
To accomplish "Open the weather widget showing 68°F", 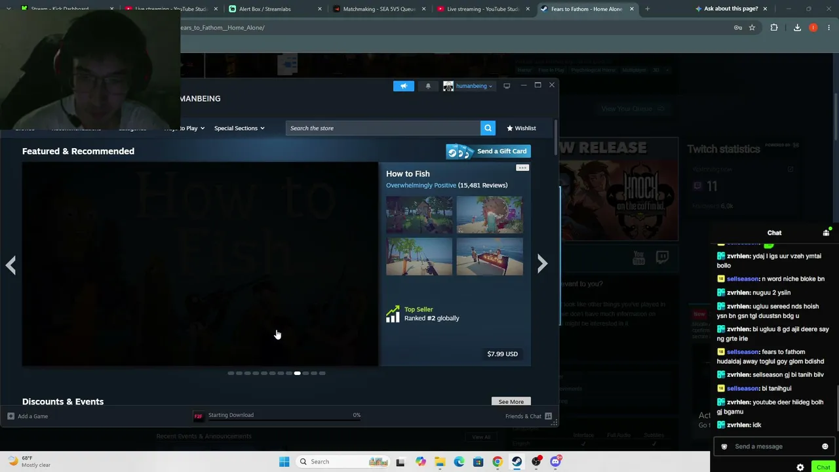I will (30, 462).
